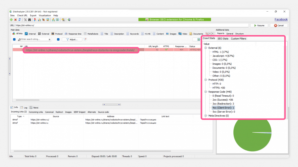The height and width of the screenshot is (167, 298).
Task: Click the yellow monitor icon in toolbar
Action: point(63,20)
